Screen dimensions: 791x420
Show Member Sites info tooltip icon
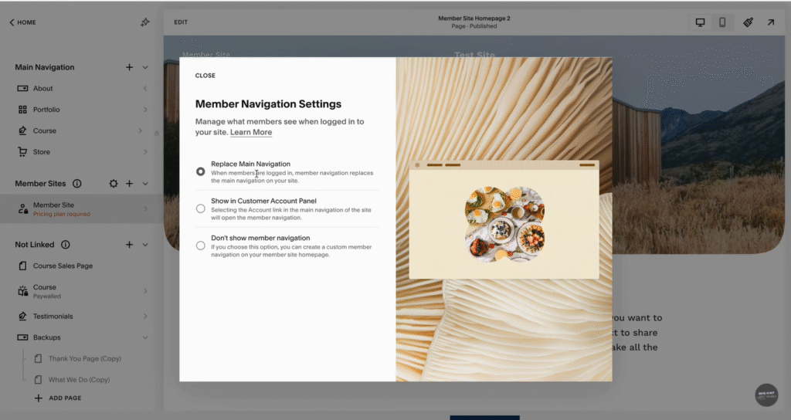(x=76, y=184)
